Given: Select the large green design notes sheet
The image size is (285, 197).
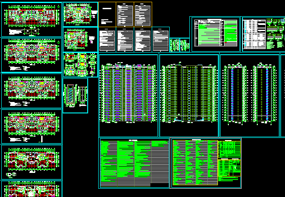Looking at the screenshot, I should coord(134,163).
